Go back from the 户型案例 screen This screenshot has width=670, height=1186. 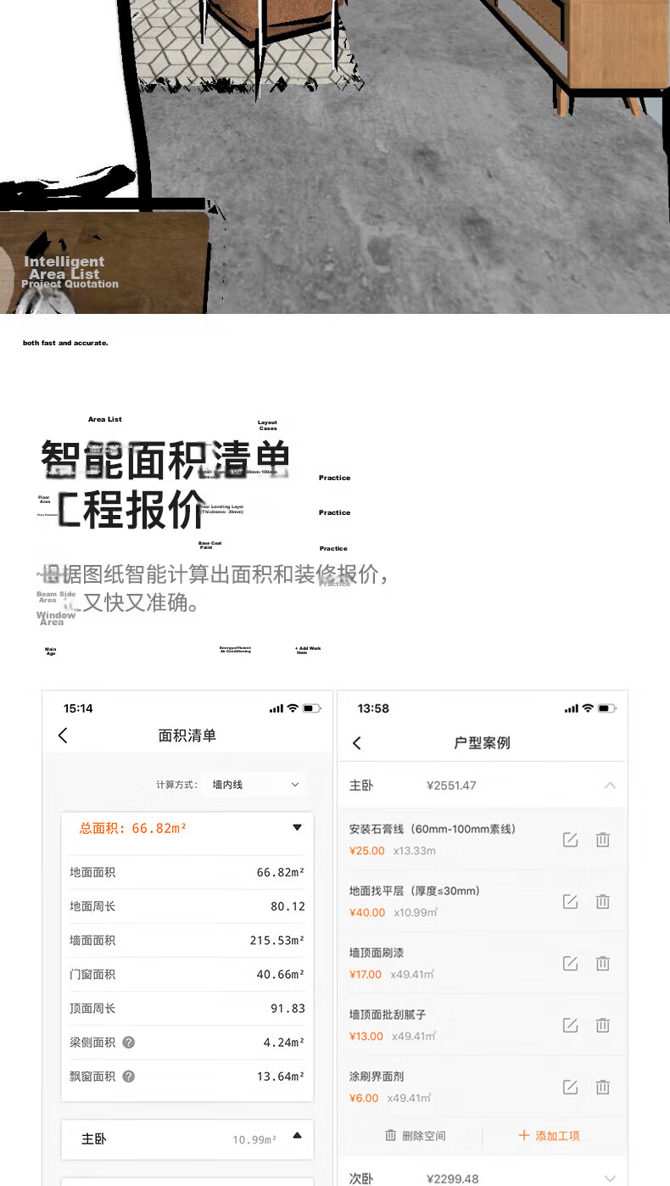click(x=357, y=743)
